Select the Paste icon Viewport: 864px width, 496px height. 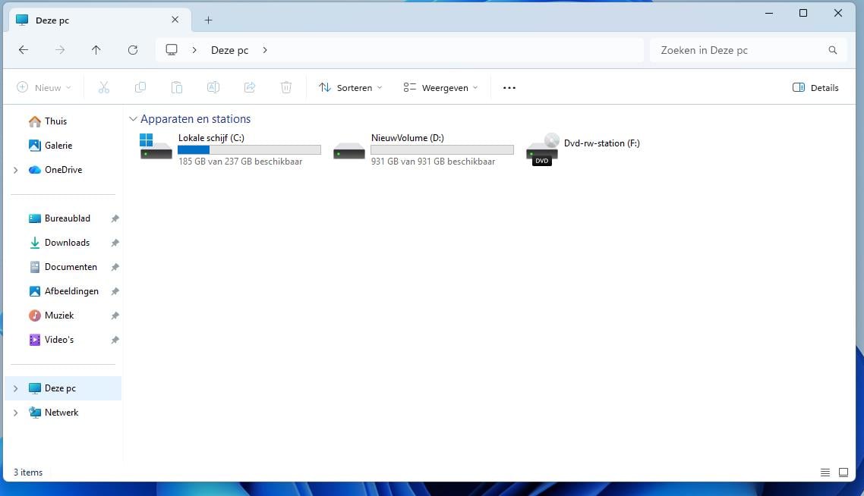(177, 87)
